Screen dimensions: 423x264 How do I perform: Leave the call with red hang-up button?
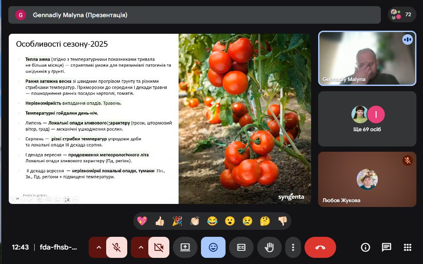[x=320, y=247]
